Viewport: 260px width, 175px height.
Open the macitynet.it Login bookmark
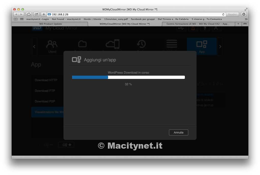(x=38, y=19)
